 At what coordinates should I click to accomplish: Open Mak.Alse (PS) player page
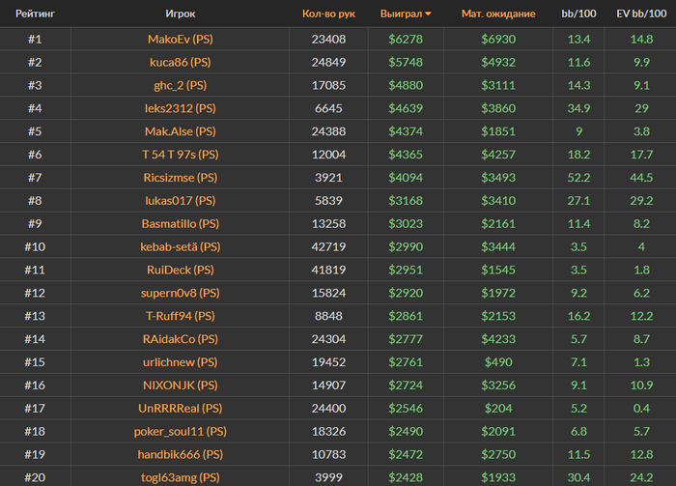[181, 131]
